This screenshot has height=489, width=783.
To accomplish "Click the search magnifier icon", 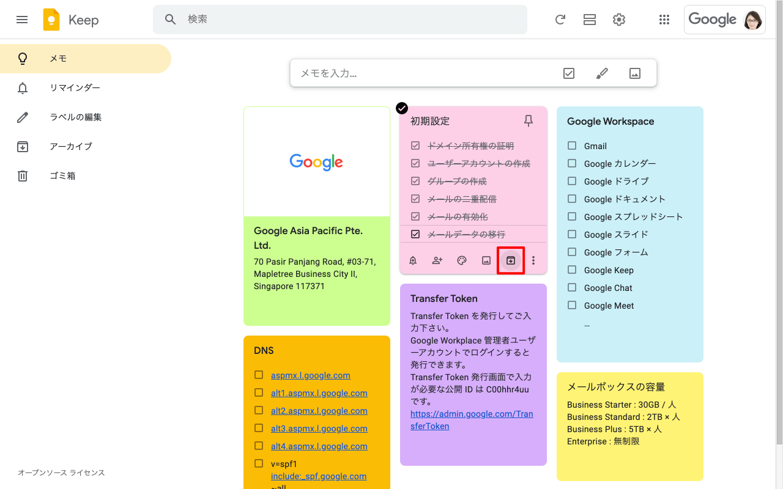I will point(171,20).
